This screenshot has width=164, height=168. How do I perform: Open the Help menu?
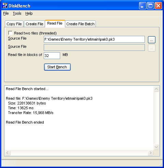[29, 13]
